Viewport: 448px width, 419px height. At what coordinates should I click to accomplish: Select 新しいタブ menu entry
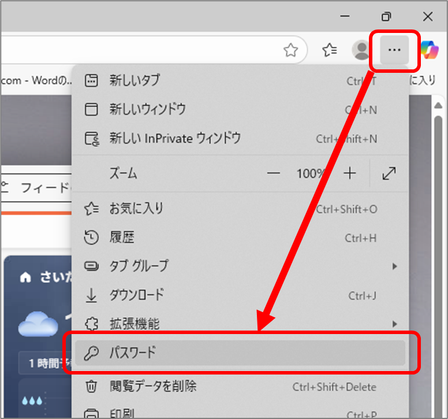240,81
